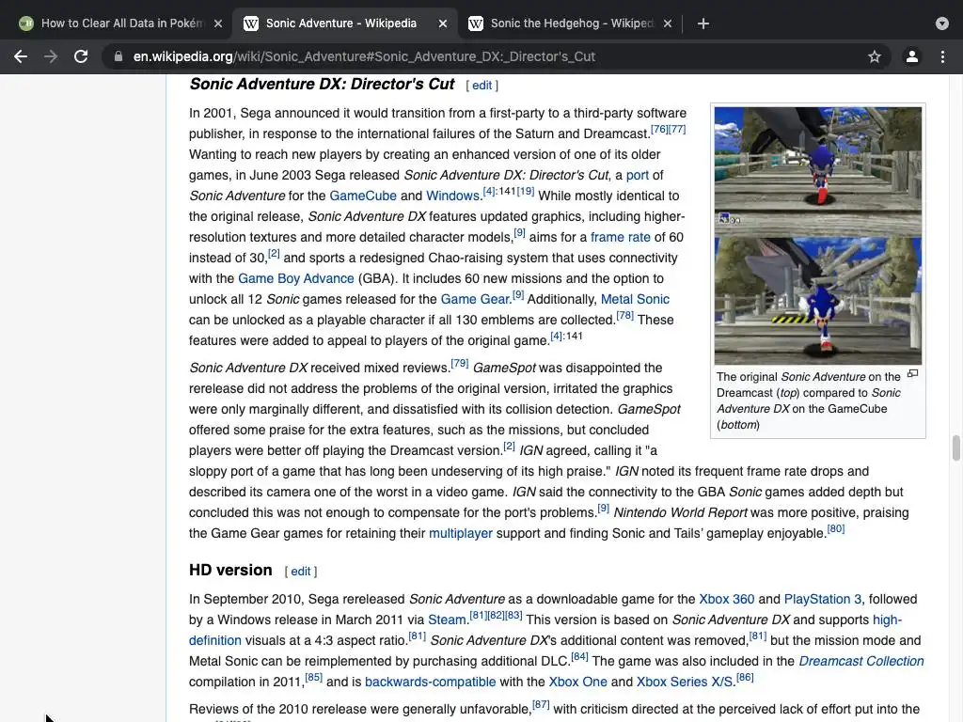
Task: Open the Xbox One link
Action: (577, 683)
